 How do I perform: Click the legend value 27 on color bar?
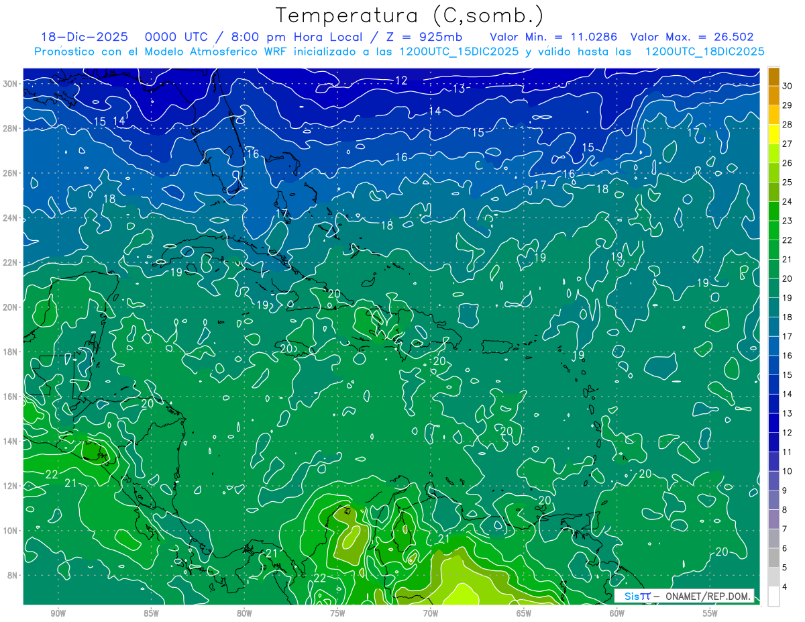788,144
